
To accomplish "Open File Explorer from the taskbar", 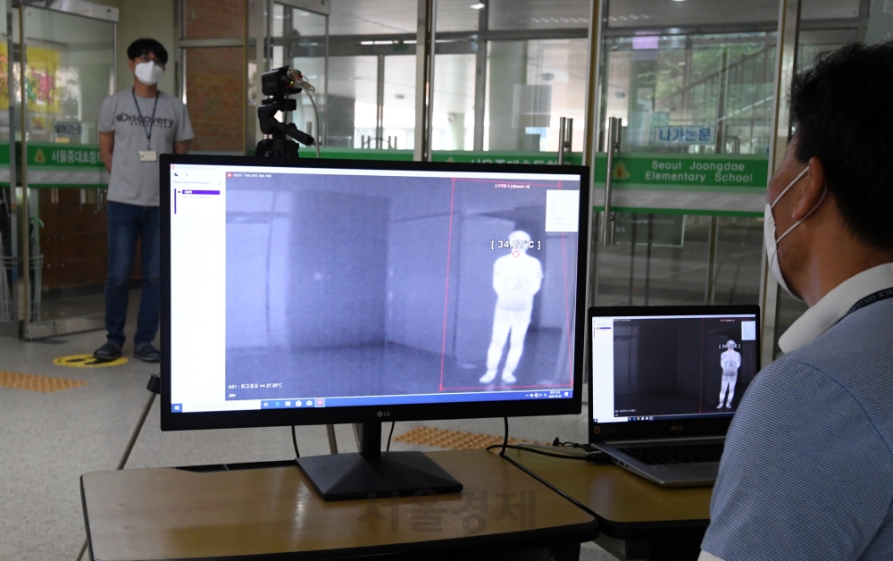I will 288,403.
